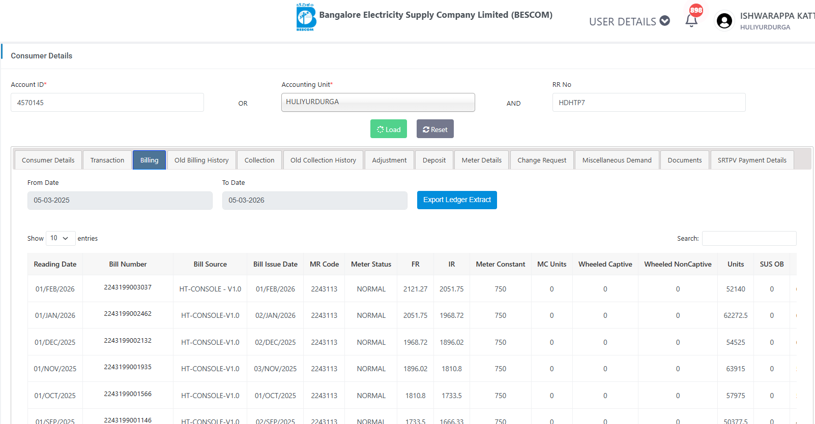
Task: Go to the Collection tab
Action: coord(259,160)
